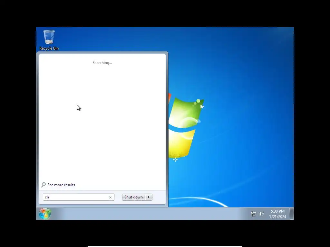The image size is (330, 247).
Task: Click the Windows Start orb button
Action: 45,214
